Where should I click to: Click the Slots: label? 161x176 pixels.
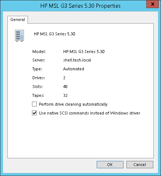point(37,87)
